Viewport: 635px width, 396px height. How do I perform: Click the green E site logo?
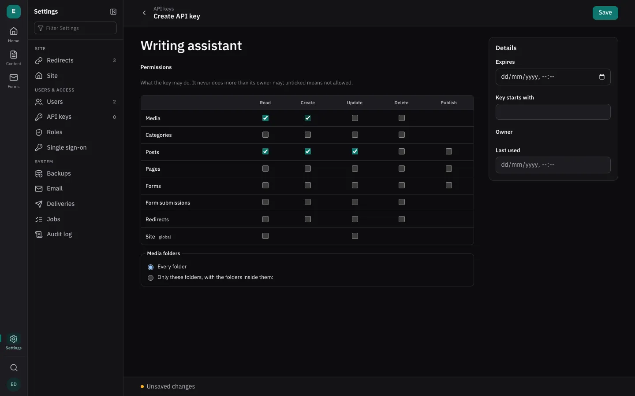pos(14,11)
